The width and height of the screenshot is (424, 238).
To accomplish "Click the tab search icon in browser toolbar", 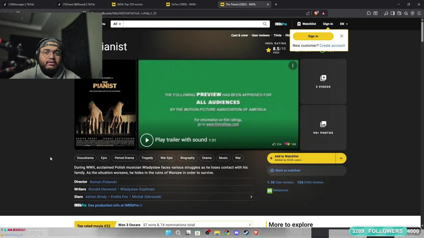I will [x=375, y=13].
